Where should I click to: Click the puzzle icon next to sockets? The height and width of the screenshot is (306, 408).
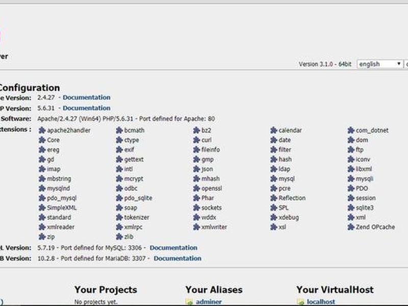(196, 208)
